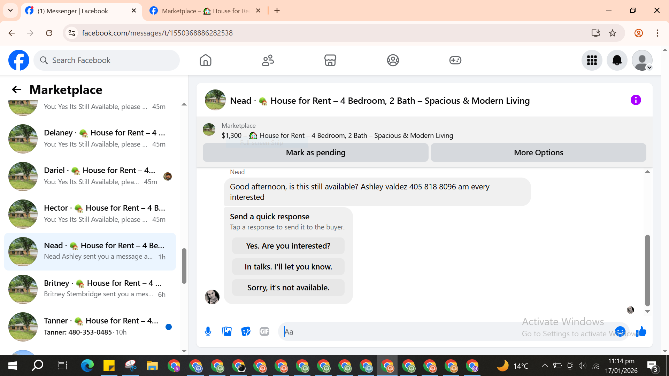The image size is (669, 376).
Task: Click Mark as pending button
Action: (315, 152)
